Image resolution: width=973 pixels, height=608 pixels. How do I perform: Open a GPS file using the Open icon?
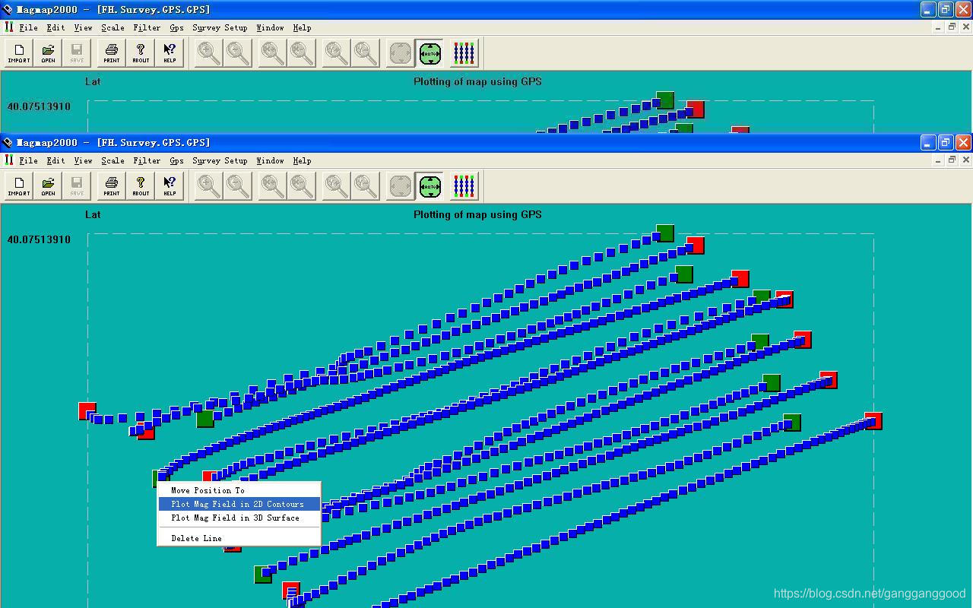(x=48, y=185)
